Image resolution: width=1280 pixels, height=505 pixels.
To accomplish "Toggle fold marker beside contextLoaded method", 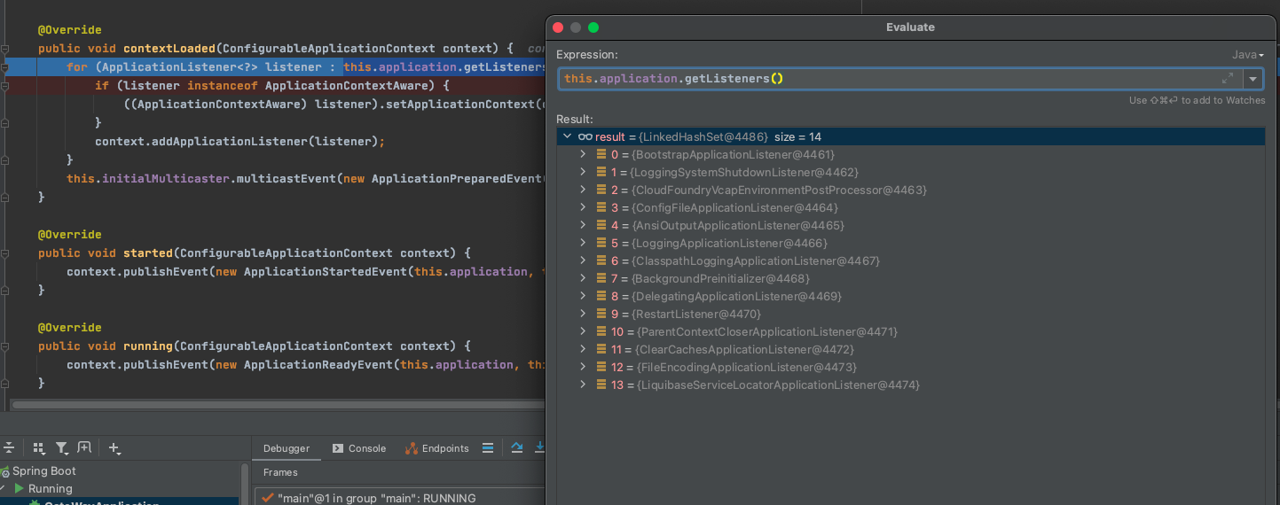I will click(x=6, y=49).
